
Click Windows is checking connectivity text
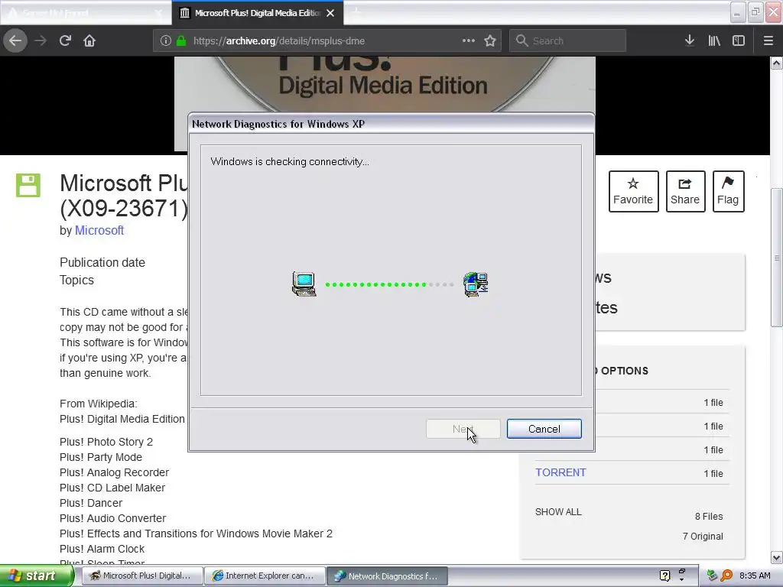[x=290, y=162]
